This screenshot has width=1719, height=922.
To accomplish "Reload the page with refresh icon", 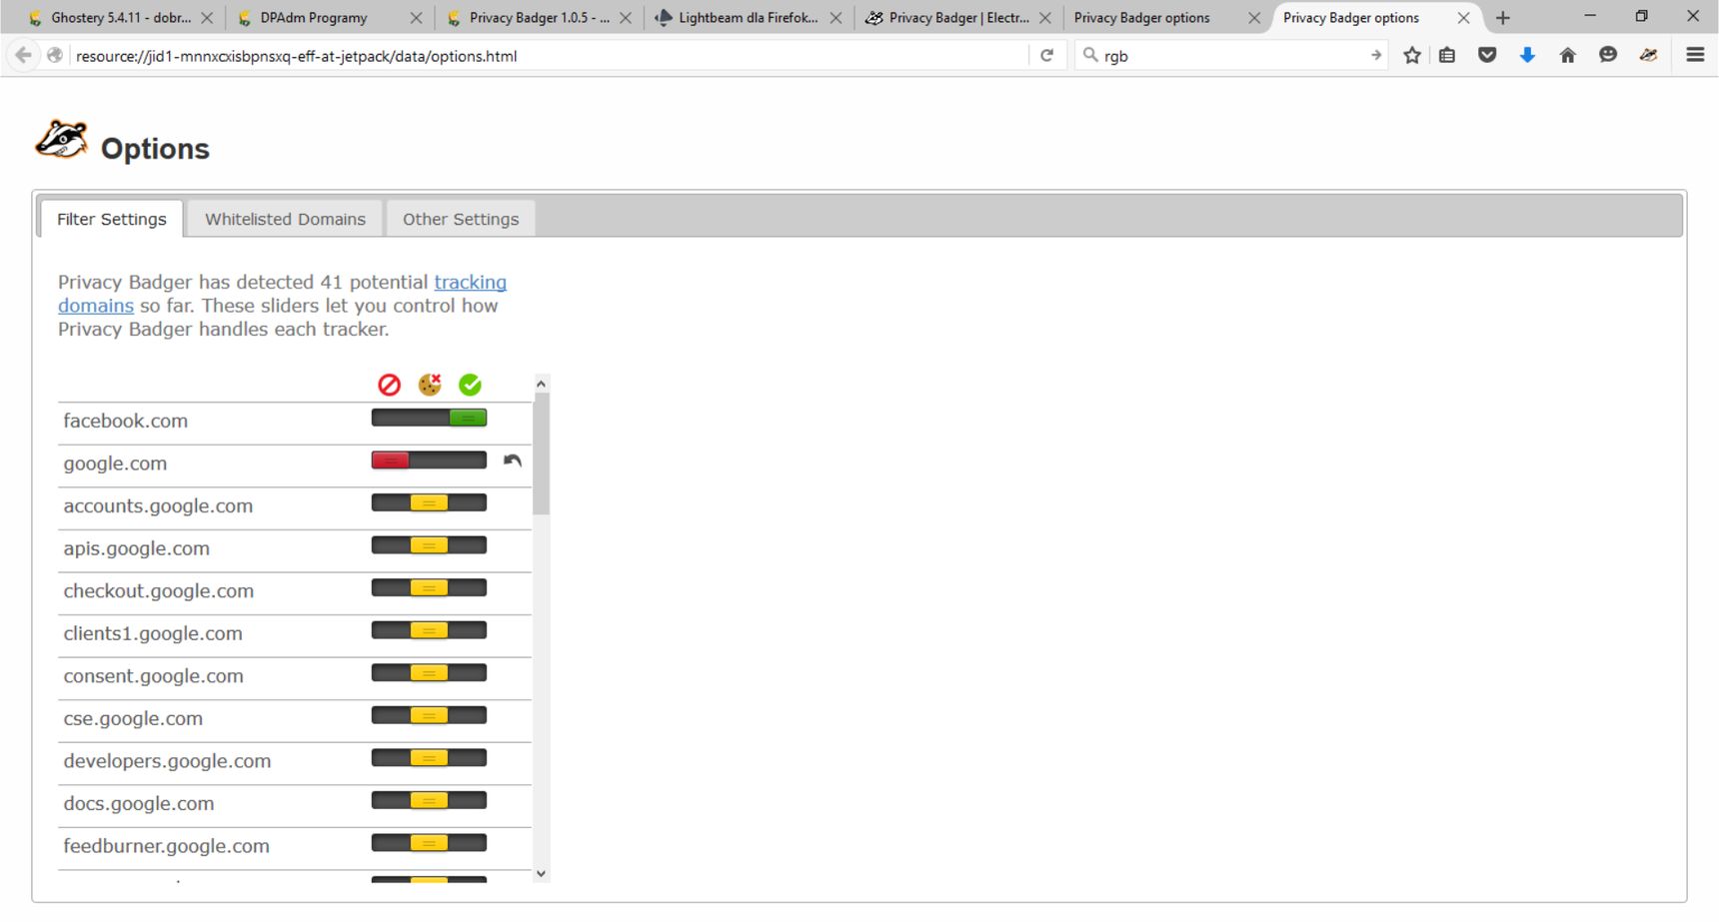I will 1046,56.
